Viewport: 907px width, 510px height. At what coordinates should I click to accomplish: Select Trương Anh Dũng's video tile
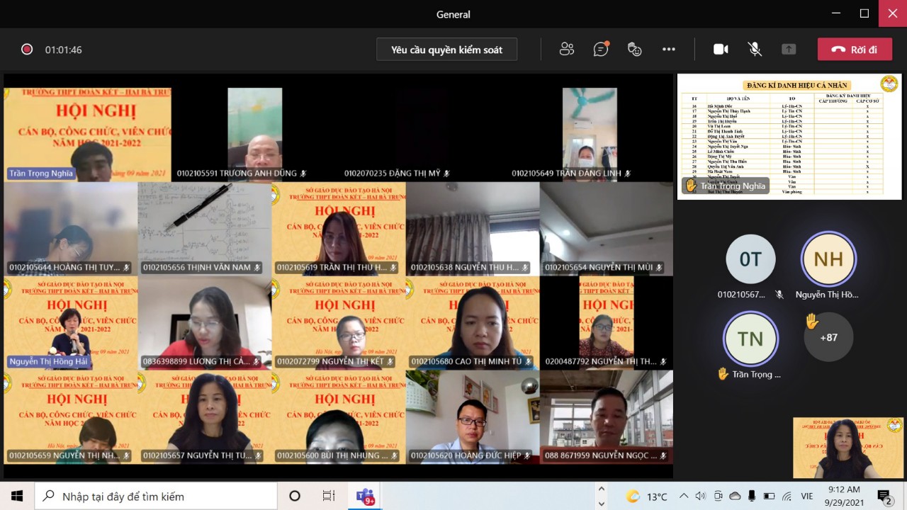click(x=255, y=135)
